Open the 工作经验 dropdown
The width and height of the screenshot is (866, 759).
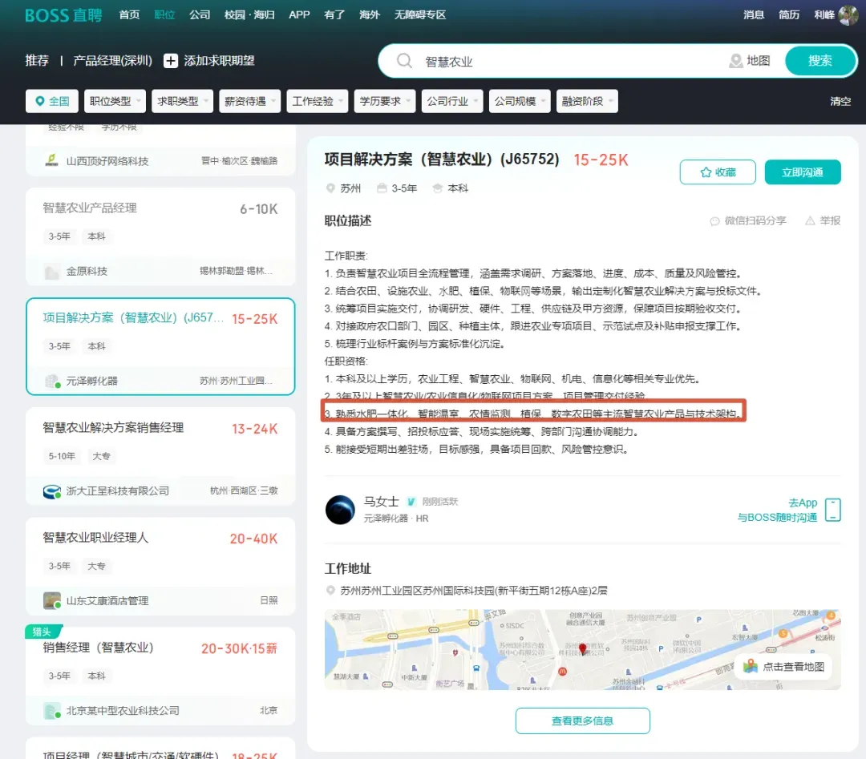click(317, 101)
